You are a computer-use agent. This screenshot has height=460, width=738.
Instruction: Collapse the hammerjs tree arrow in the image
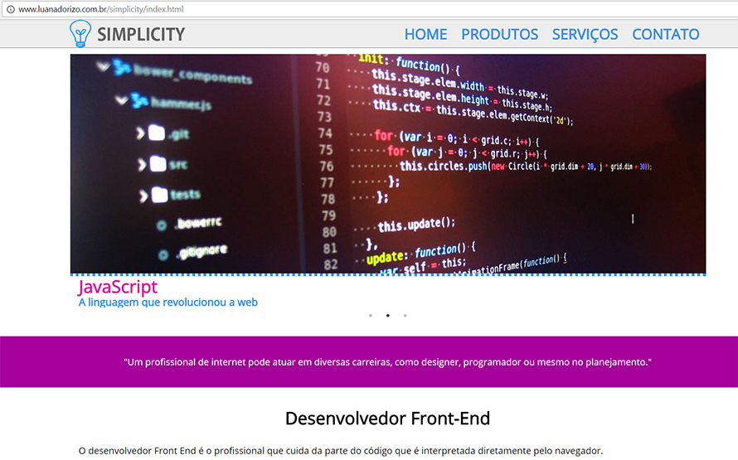coord(122,100)
